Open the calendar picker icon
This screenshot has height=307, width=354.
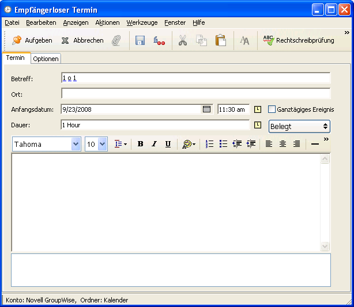[206, 109]
